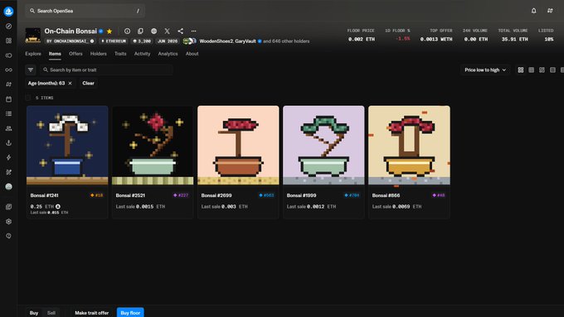This screenshot has height=317, width=564.
Task: Open the Swap arrows icon in sidebar
Action: pos(8,84)
